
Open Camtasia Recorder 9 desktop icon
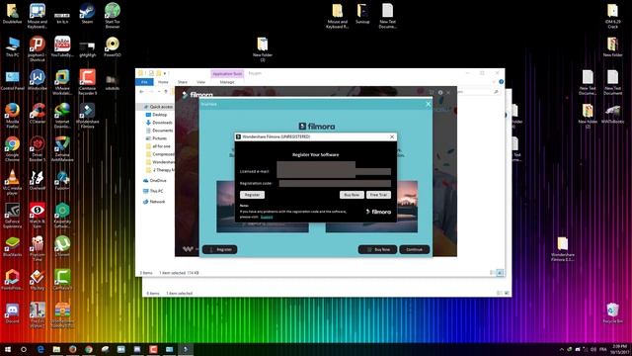pos(88,82)
